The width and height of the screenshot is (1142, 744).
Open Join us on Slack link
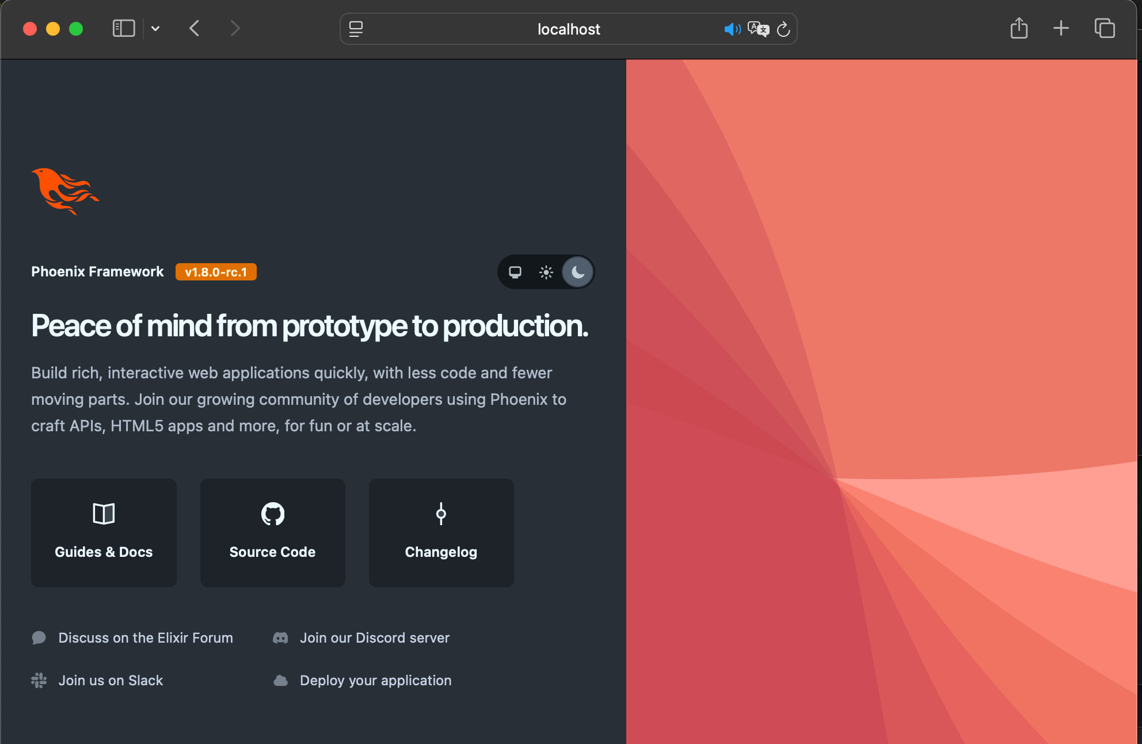coord(97,681)
